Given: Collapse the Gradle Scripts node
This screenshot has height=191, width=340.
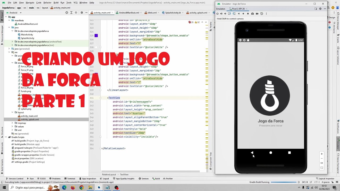Looking at the screenshot, I should tap(6, 137).
